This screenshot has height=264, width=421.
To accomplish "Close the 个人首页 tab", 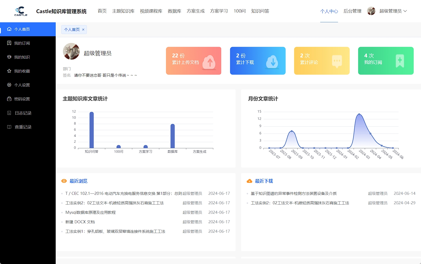I will pyautogui.click(x=83, y=29).
